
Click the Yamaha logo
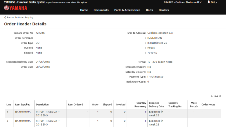[16, 8]
